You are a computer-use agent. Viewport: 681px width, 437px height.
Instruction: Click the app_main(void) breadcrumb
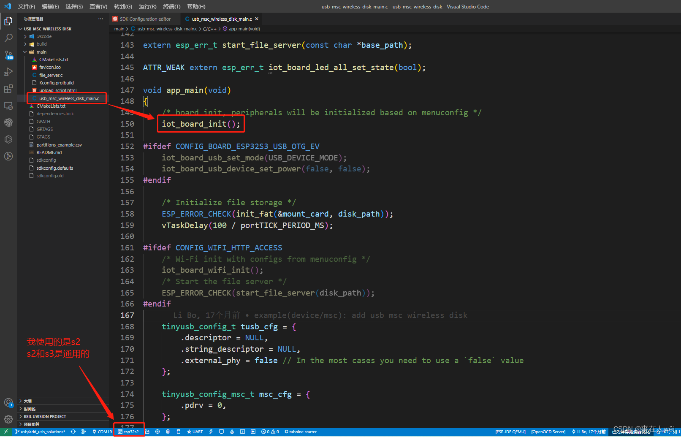pos(241,29)
